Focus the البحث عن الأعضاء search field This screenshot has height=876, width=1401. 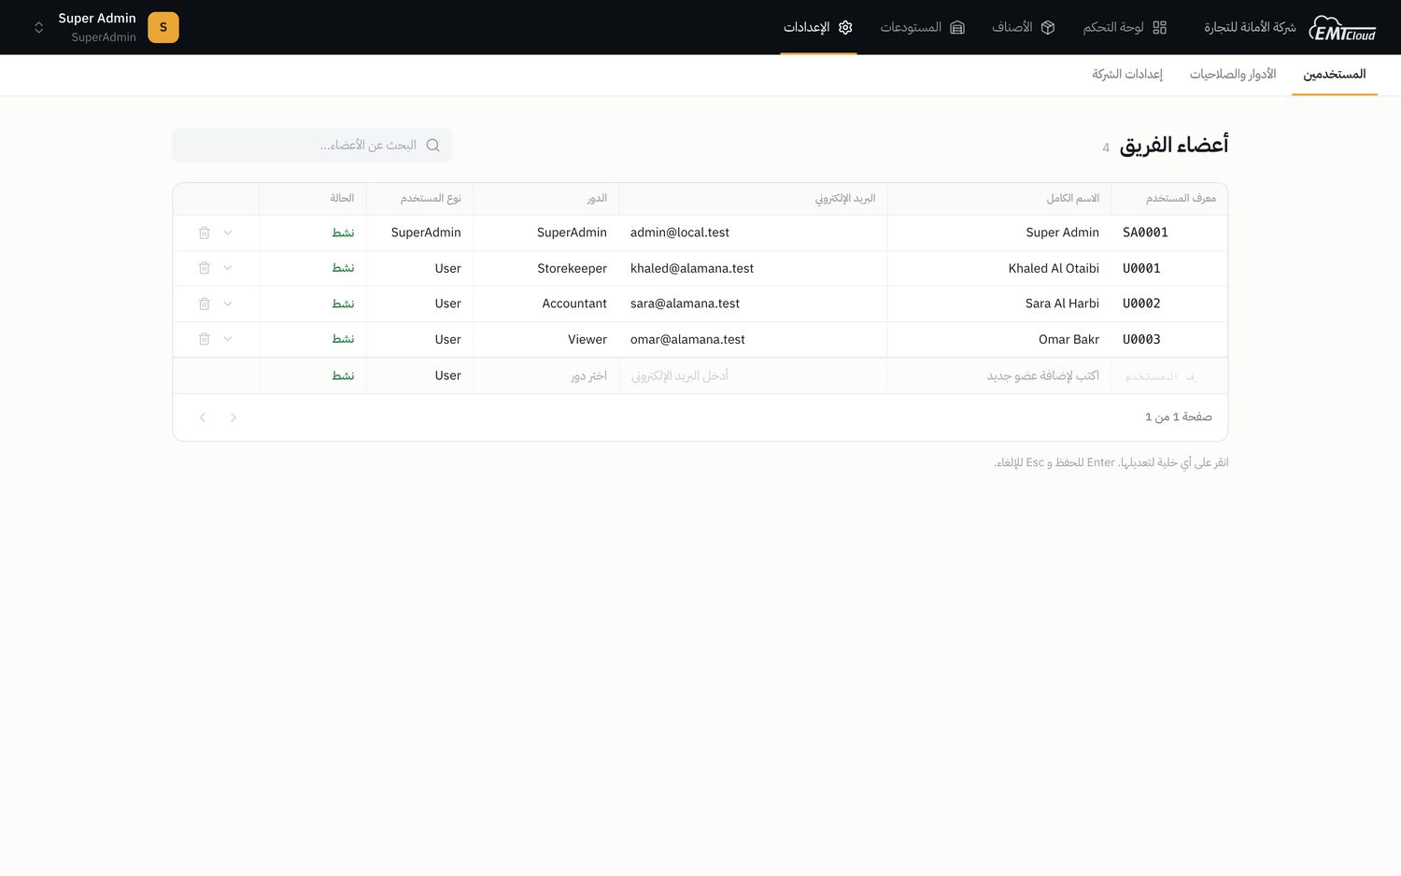pyautogui.click(x=312, y=145)
